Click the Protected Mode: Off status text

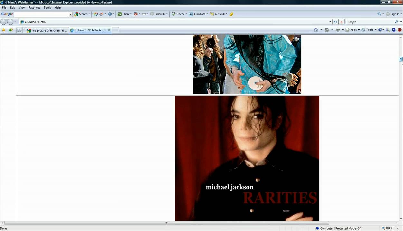point(348,228)
